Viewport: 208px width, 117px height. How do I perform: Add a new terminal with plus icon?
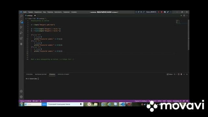(x=175, y=74)
